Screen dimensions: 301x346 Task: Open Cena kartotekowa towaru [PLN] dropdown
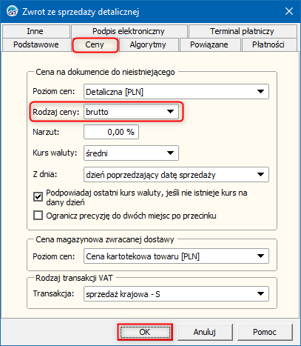pyautogui.click(x=176, y=256)
